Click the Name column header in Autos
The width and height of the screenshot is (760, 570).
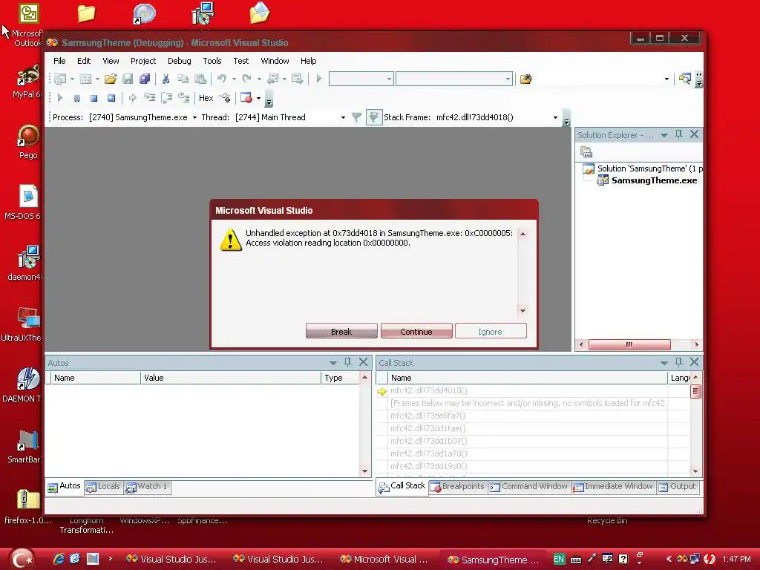(x=96, y=378)
